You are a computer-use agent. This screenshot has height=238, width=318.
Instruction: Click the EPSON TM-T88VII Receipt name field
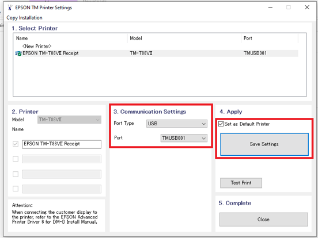(x=62, y=144)
